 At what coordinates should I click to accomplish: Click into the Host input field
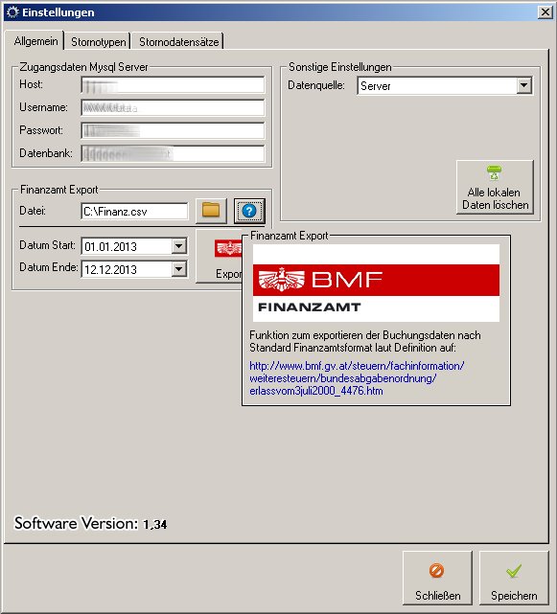(x=173, y=85)
